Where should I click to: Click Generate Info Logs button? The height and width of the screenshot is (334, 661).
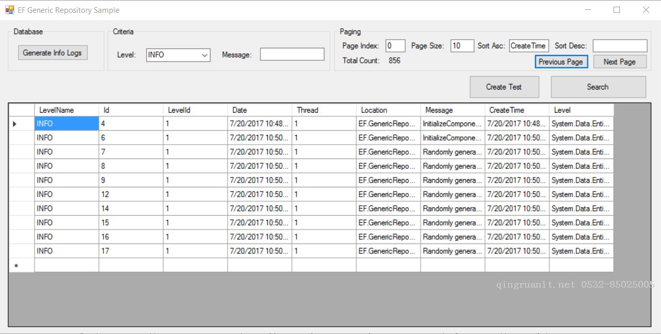(53, 53)
